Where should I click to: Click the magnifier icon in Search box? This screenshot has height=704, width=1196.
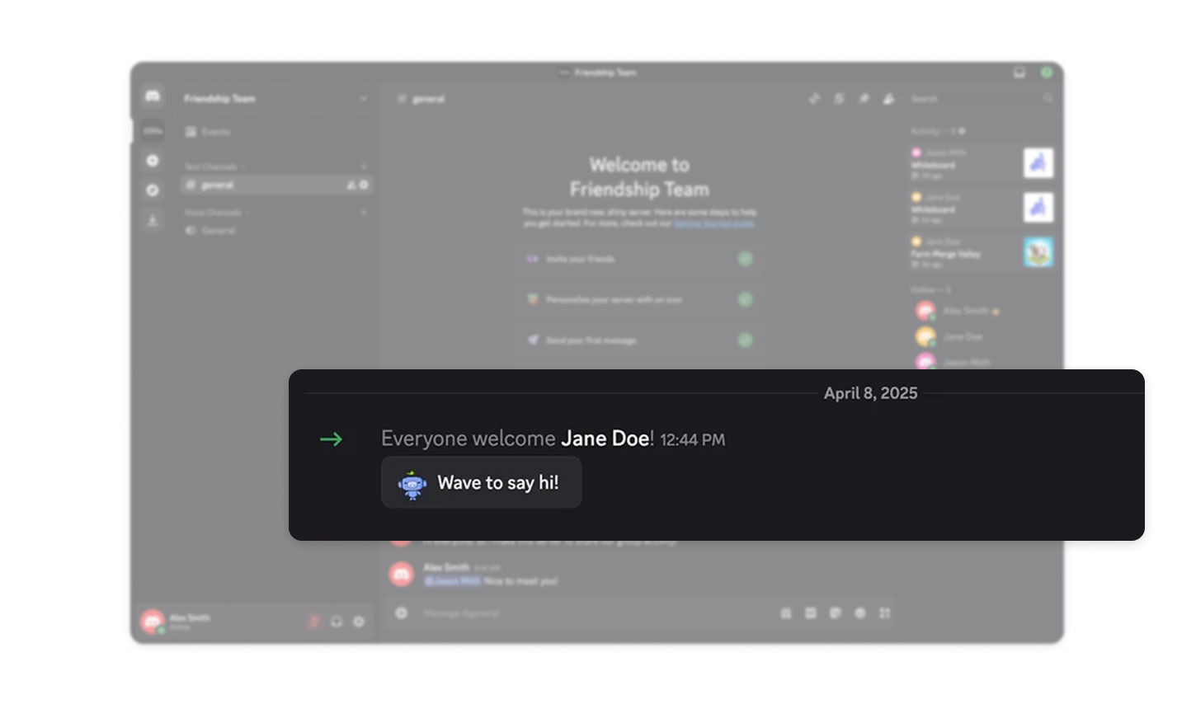[1048, 99]
